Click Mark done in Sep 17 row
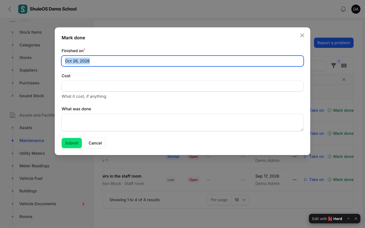 (x=340, y=180)
